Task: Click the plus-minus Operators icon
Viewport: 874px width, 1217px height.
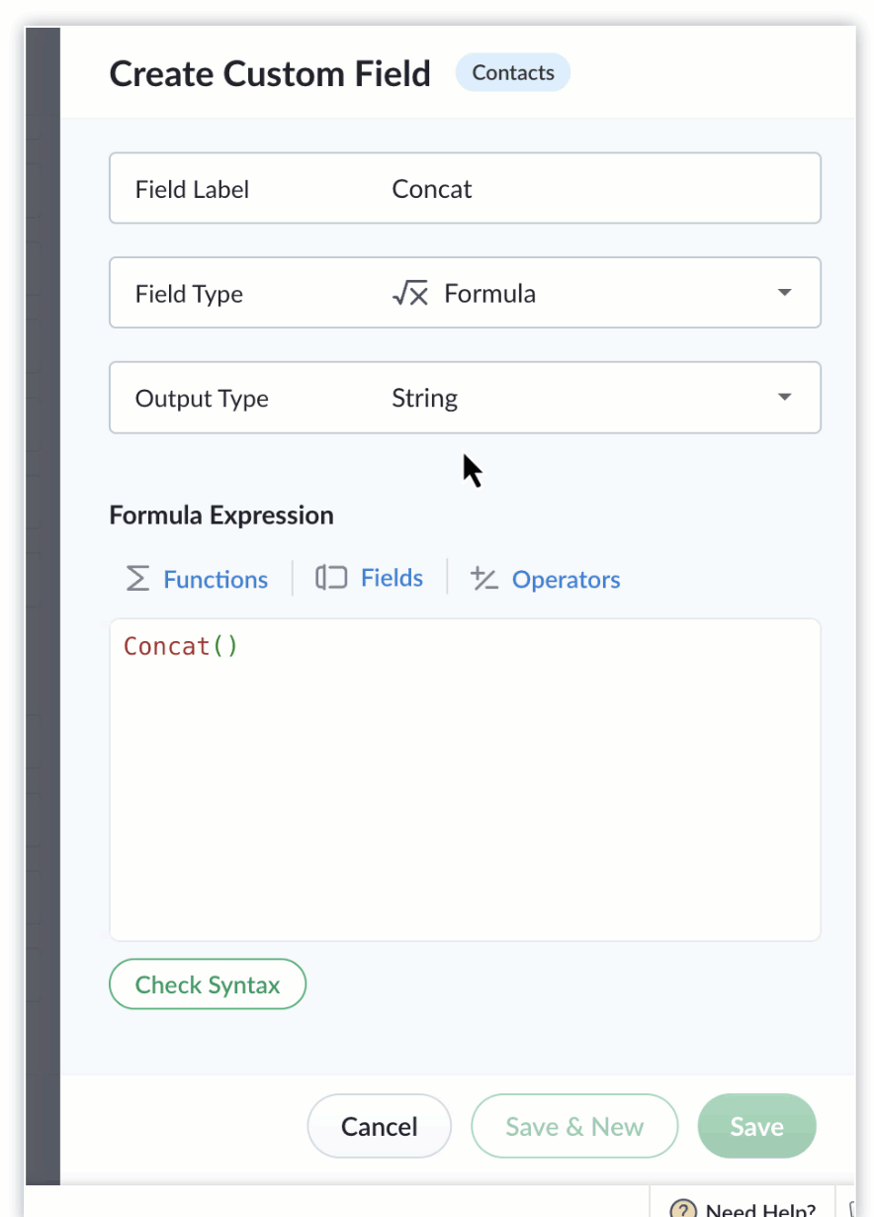Action: (483, 579)
